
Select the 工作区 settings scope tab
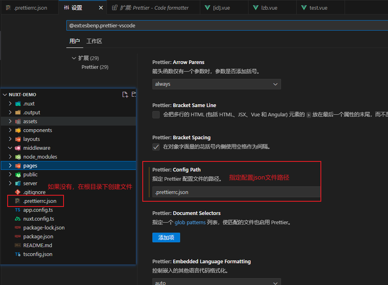coord(94,41)
